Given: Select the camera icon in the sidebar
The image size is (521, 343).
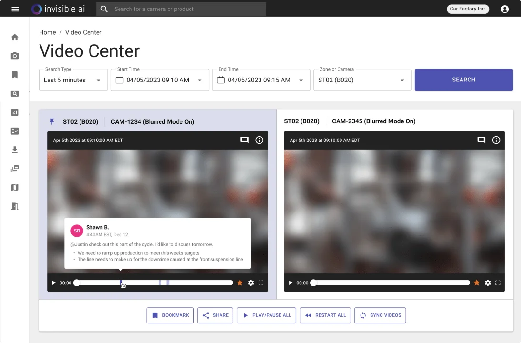Looking at the screenshot, I should point(14,56).
